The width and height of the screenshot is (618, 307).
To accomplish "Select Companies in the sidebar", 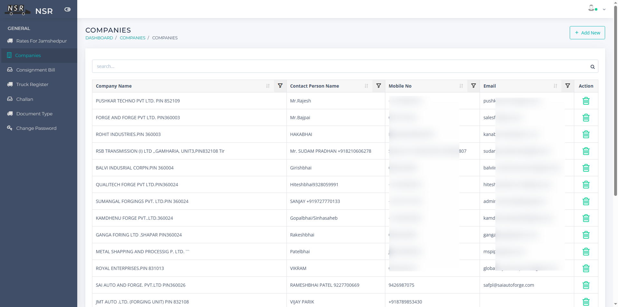I will click(x=39, y=55).
